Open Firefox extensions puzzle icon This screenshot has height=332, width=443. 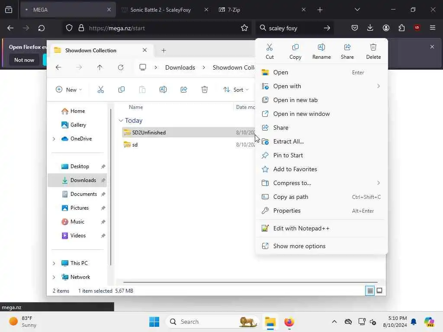401,28
